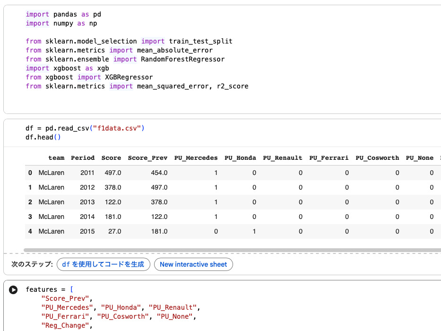Screen dimensions: 441x331
Task: Open New interactive sheet
Action: [x=193, y=264]
